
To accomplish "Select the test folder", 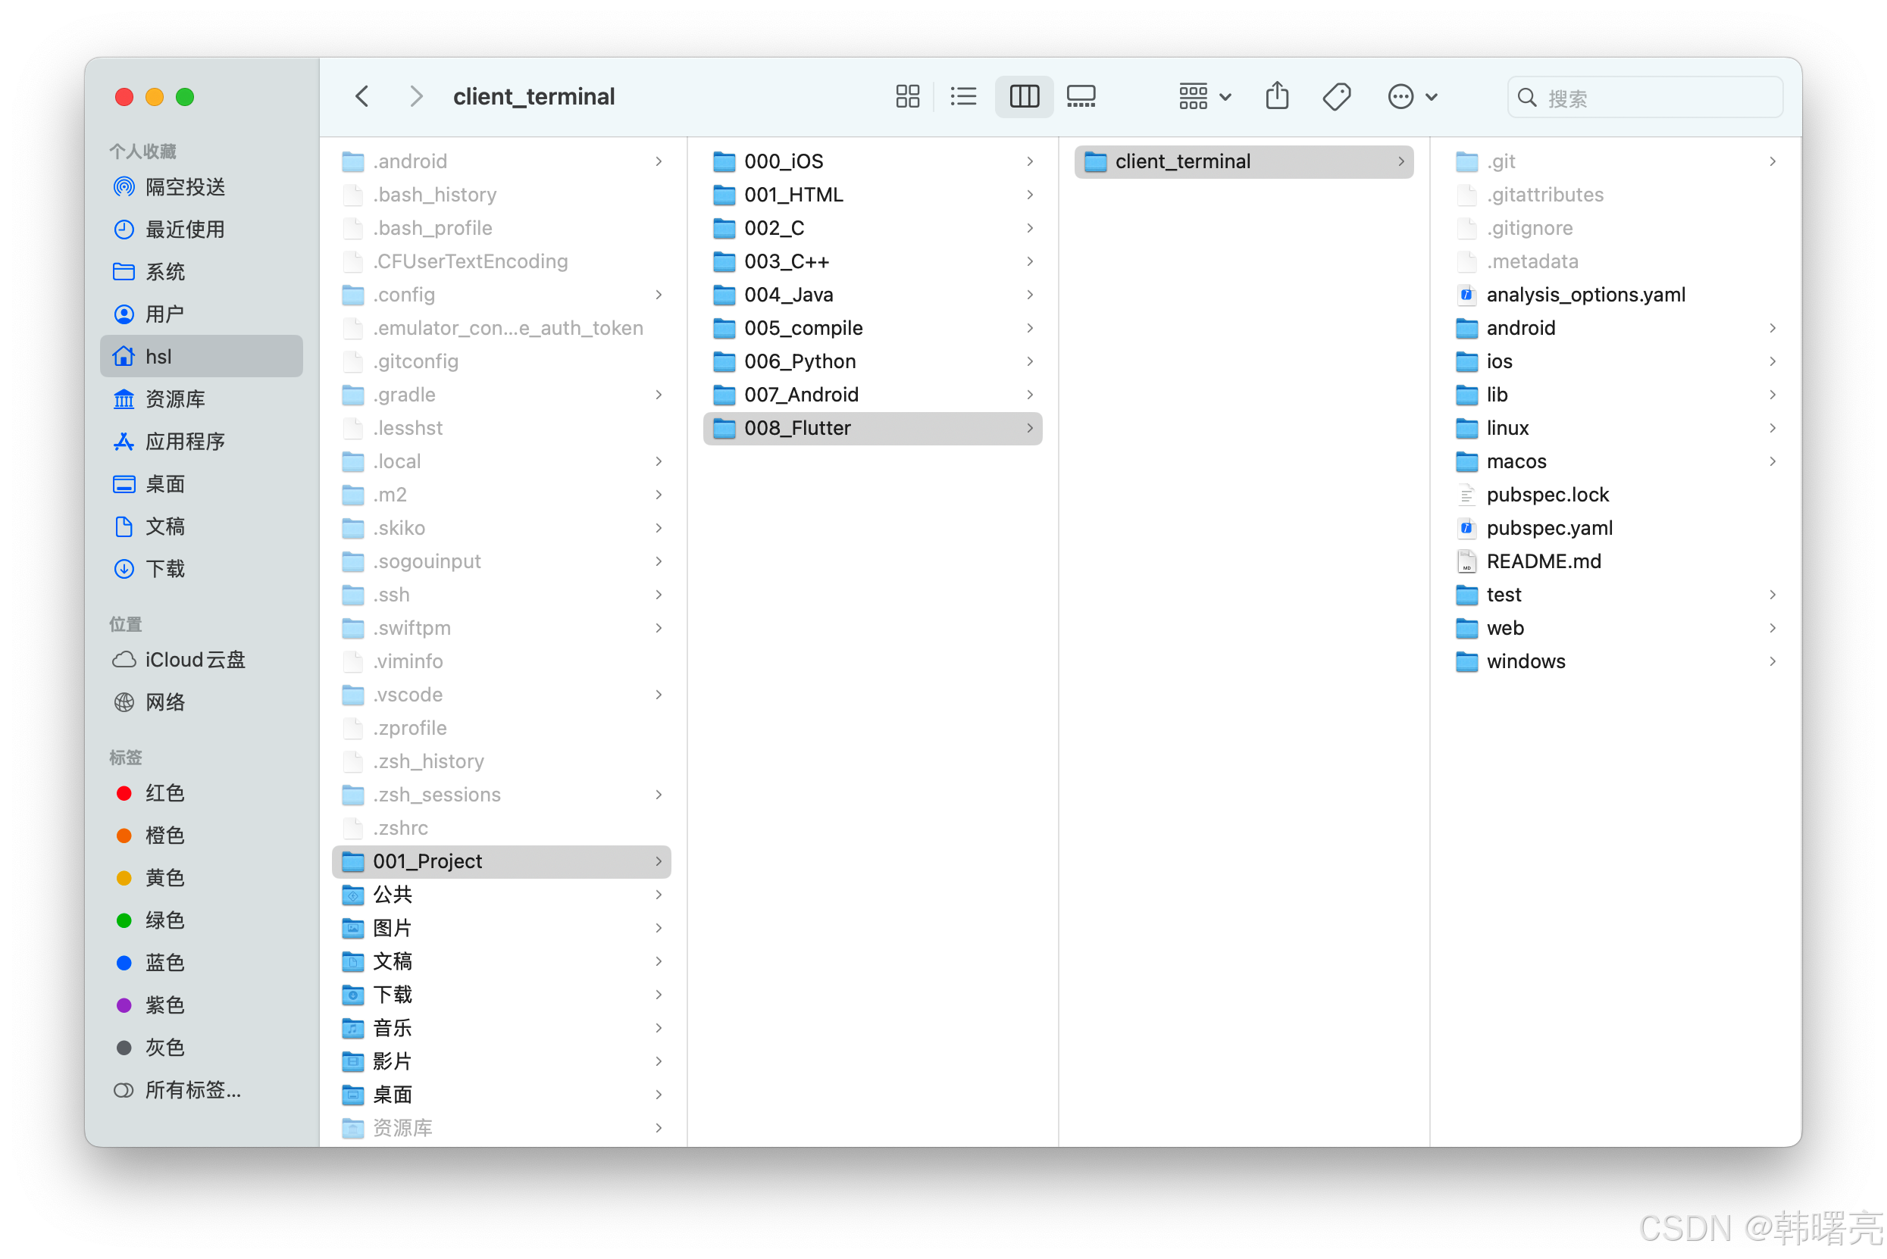I will tap(1615, 595).
